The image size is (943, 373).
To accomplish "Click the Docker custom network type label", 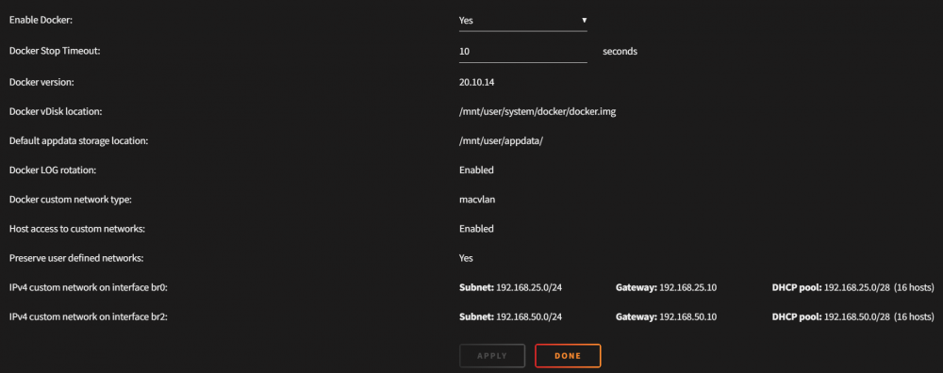I will [x=71, y=200].
